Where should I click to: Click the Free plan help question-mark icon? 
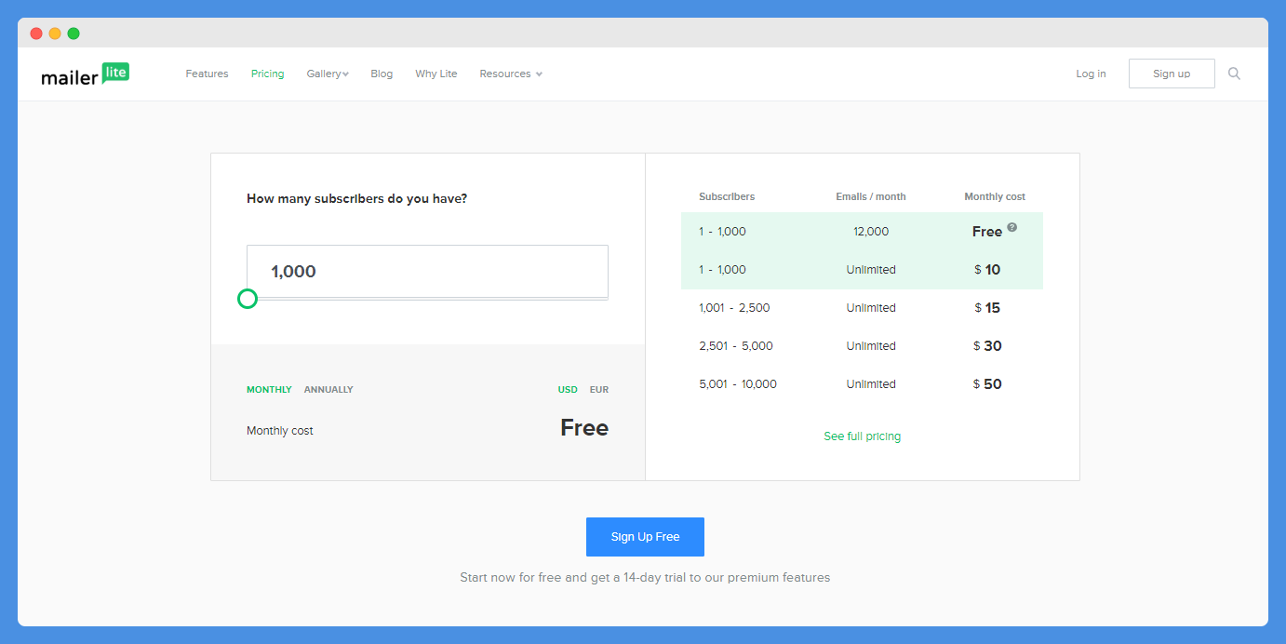coord(1012,227)
